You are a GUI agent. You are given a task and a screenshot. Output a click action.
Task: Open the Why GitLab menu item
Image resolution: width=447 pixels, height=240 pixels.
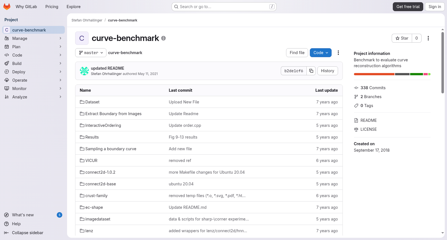point(26,7)
